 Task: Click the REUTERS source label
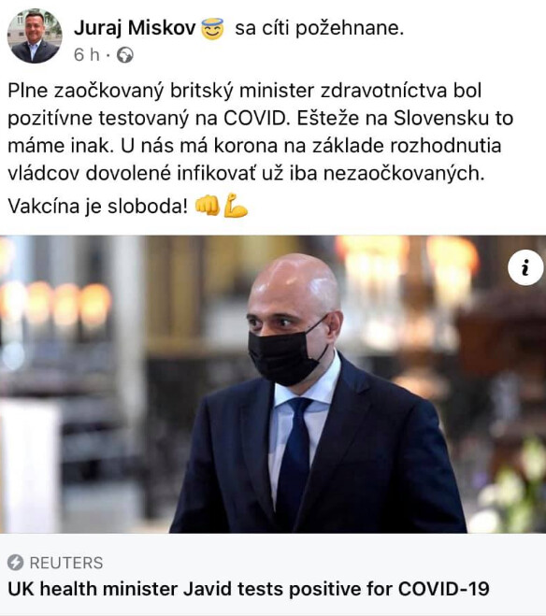(66, 563)
